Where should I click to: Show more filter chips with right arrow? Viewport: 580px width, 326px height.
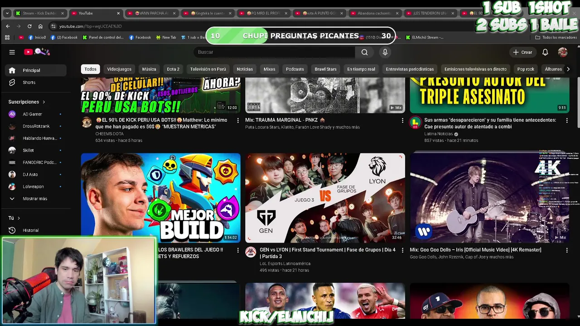pyautogui.click(x=568, y=69)
